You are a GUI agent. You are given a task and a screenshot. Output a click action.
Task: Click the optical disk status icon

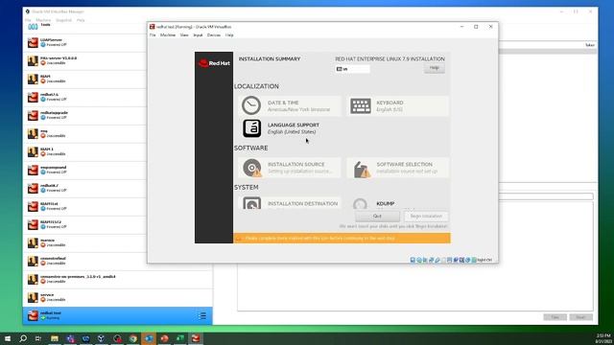[x=419, y=260]
